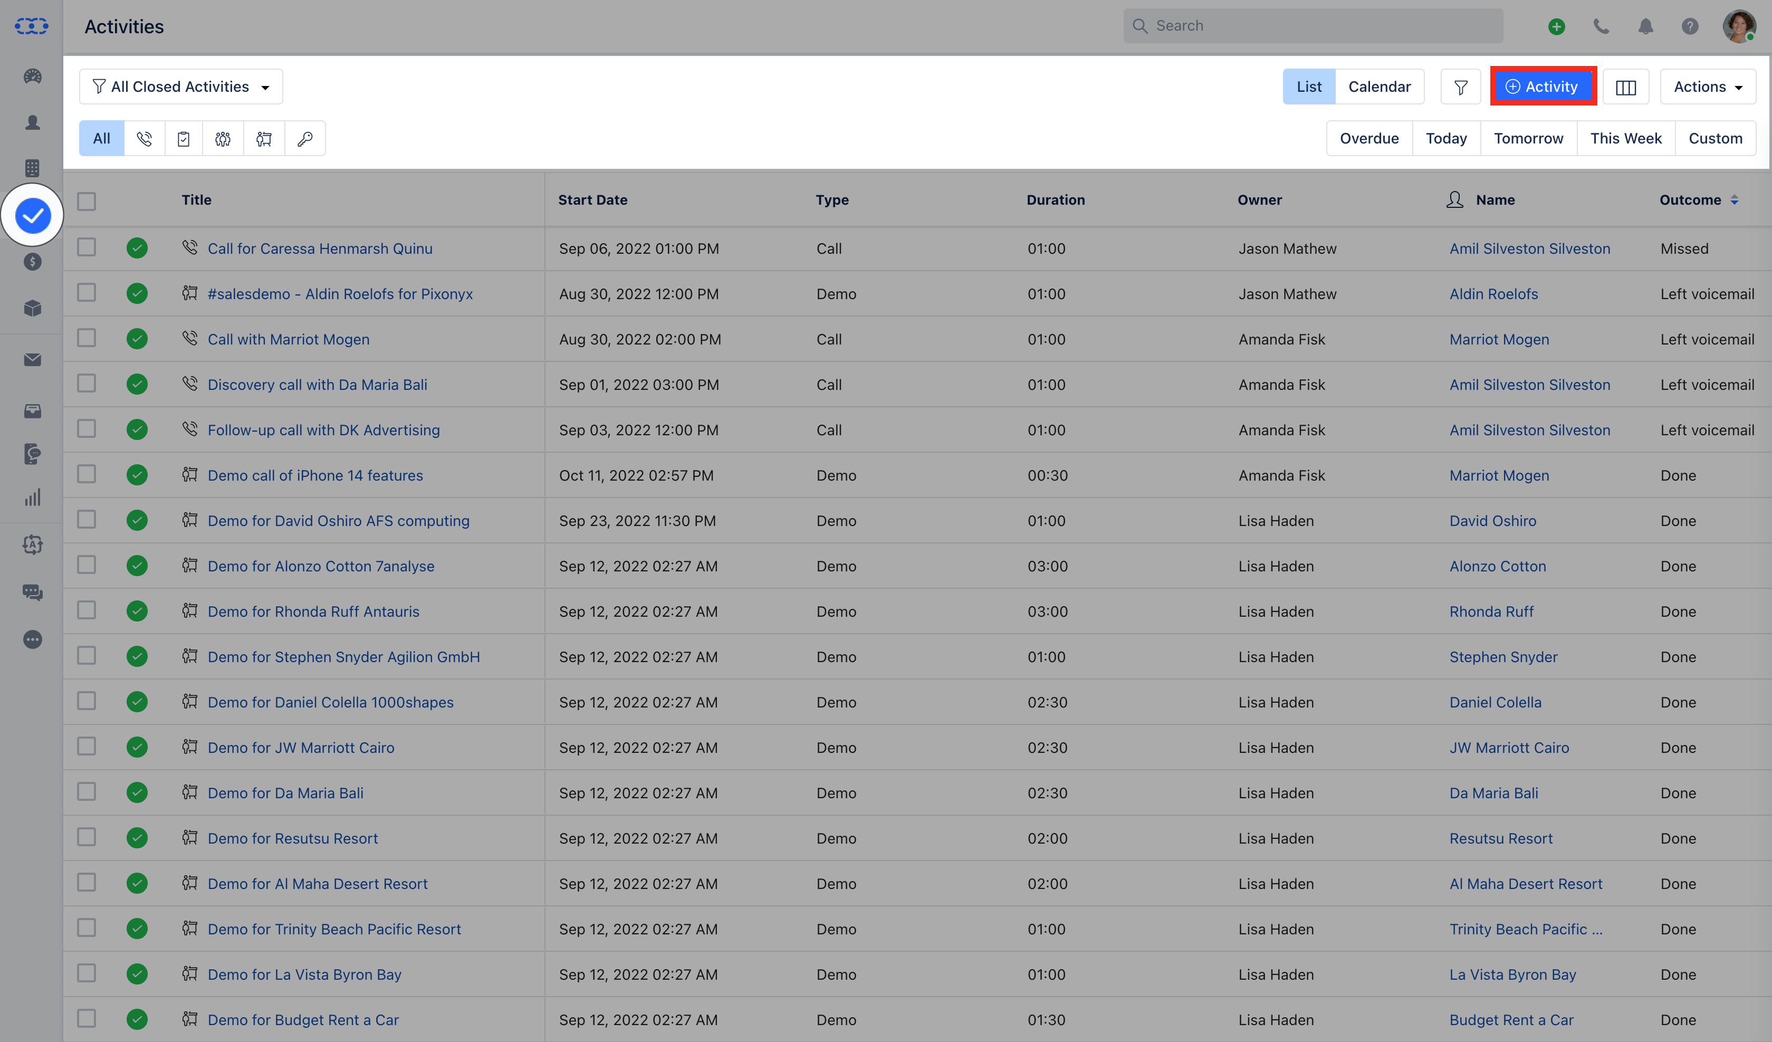This screenshot has width=1772, height=1042.
Task: Sort by the Title column header
Action: 196,199
